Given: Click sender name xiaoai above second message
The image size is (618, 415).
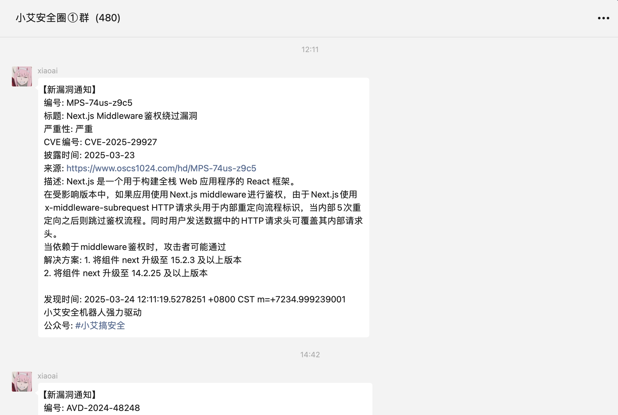Looking at the screenshot, I should click(x=47, y=376).
